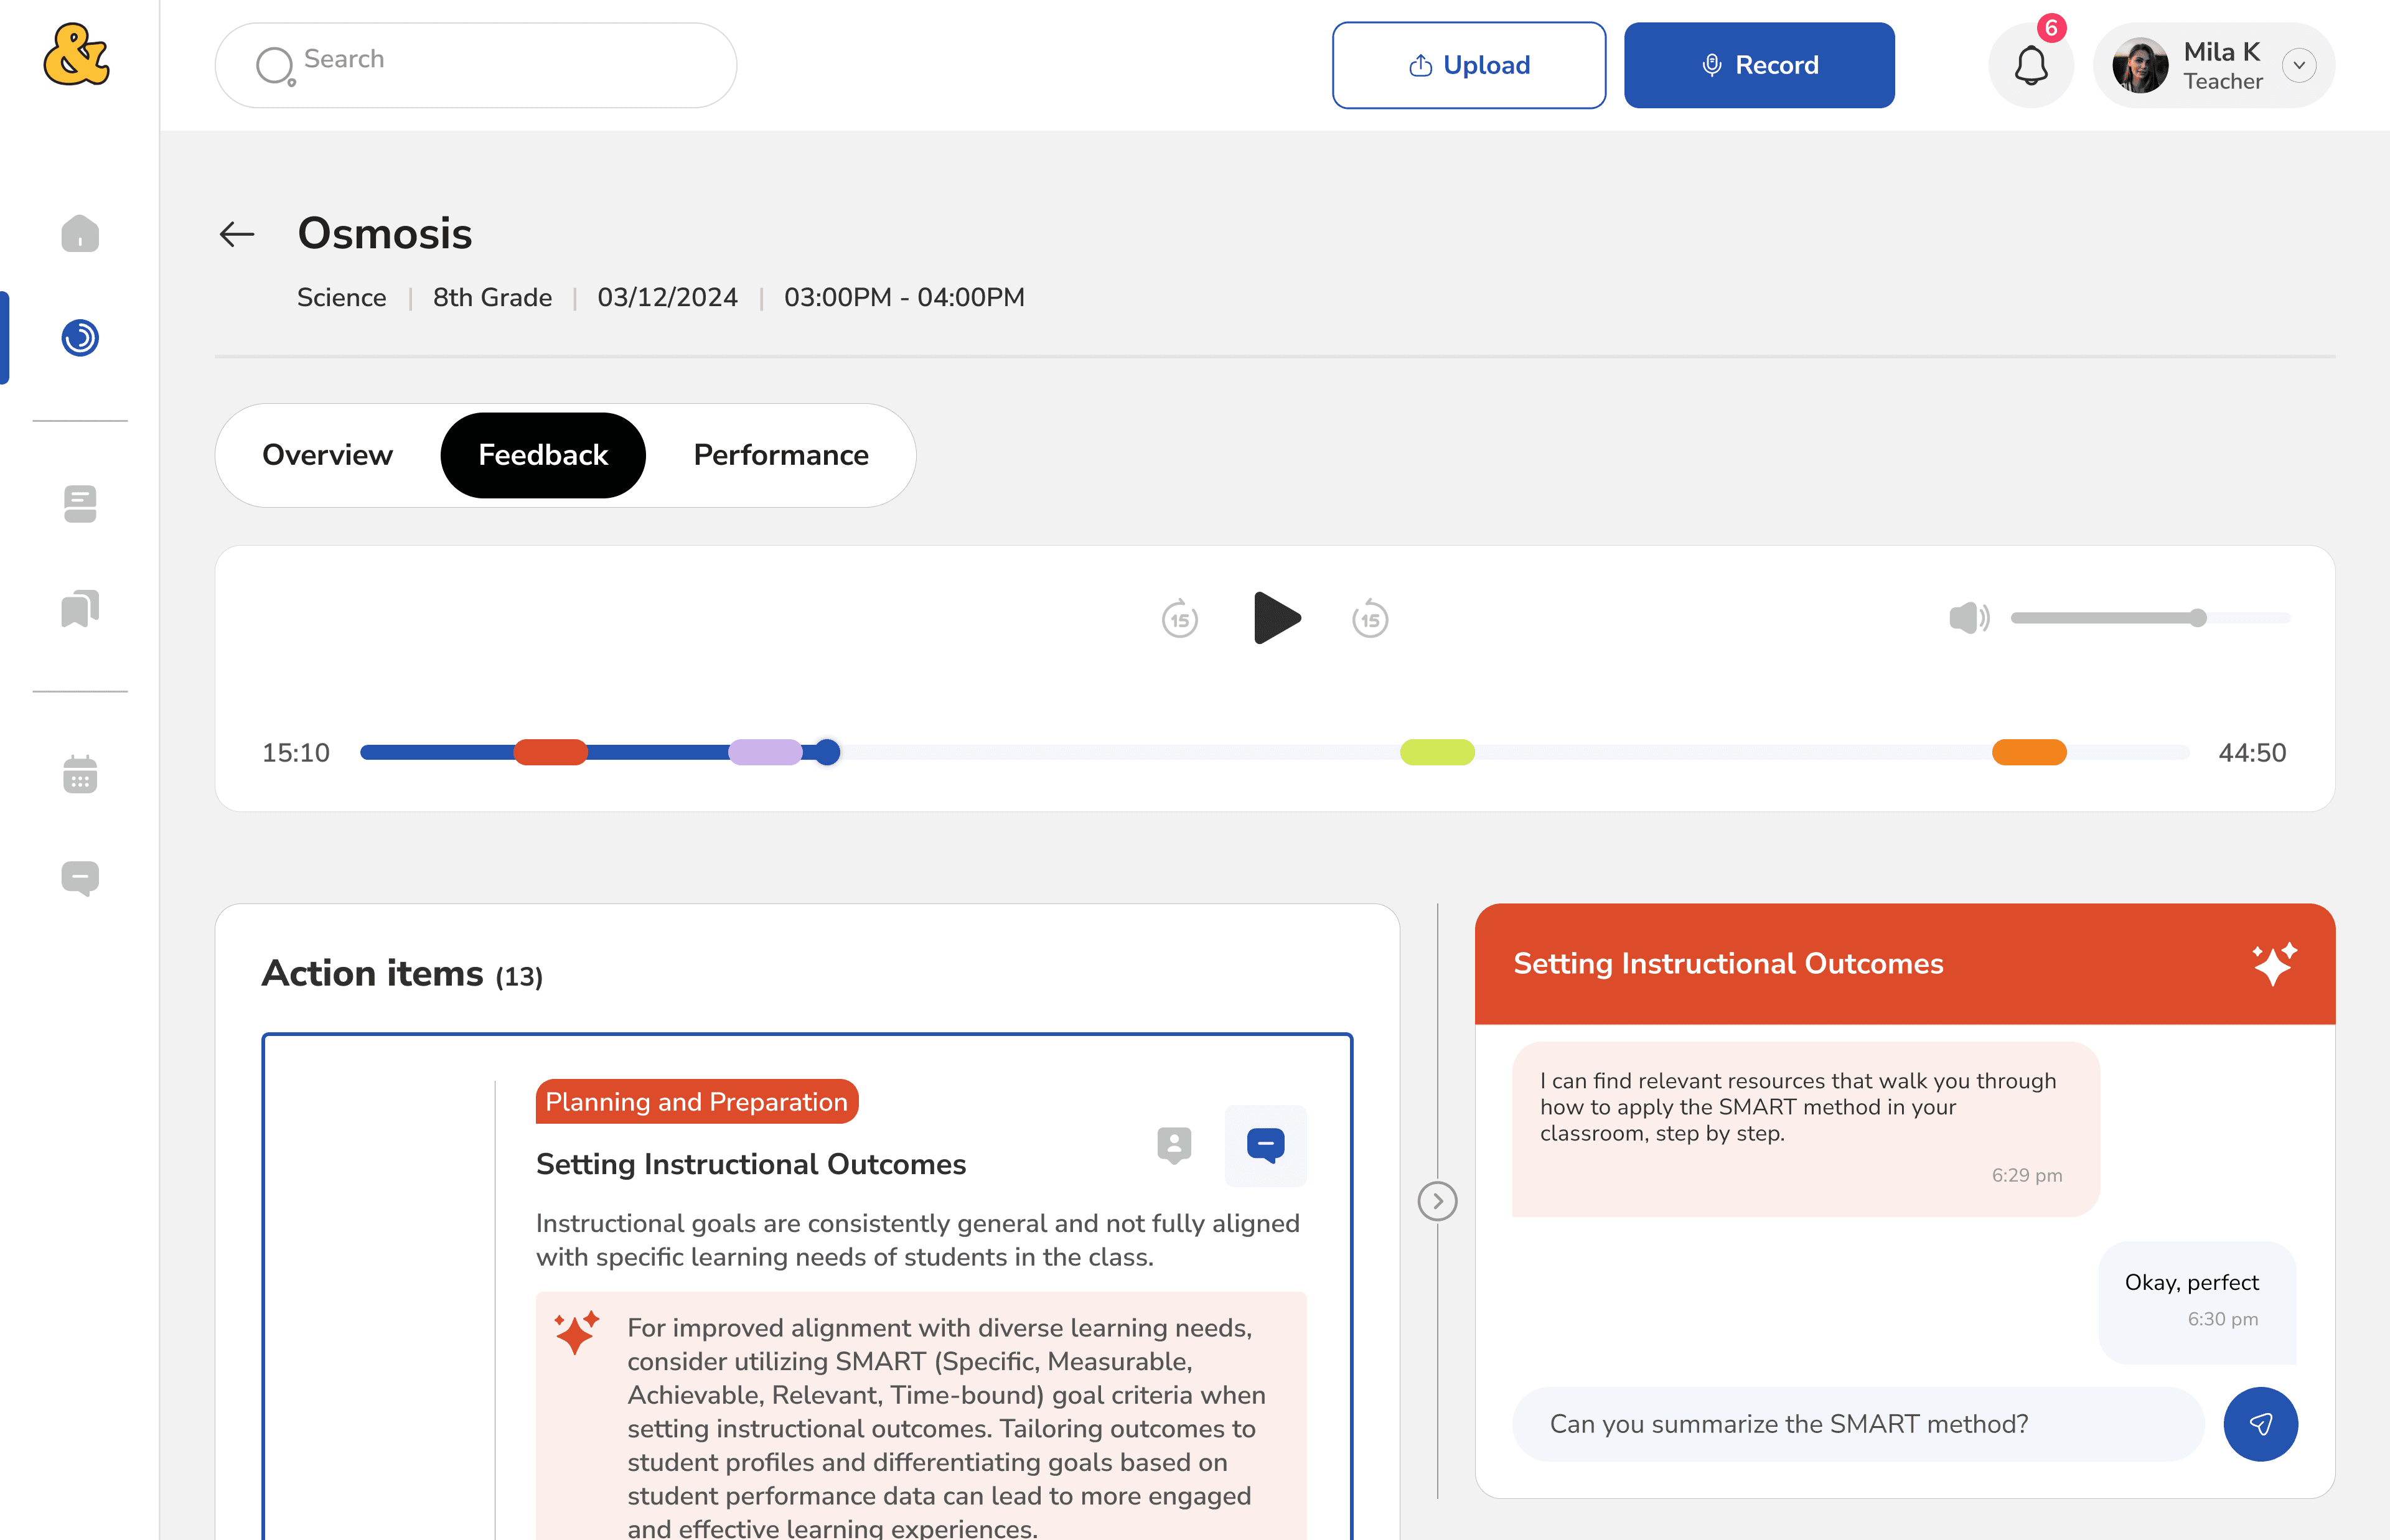Toggle the blue comment icon on action item
Screen dimensions: 2390x1540
click(1265, 1145)
